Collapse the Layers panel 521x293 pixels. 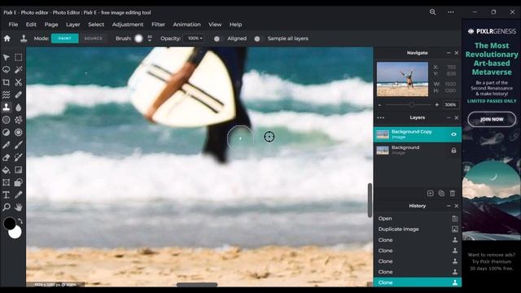(449, 117)
